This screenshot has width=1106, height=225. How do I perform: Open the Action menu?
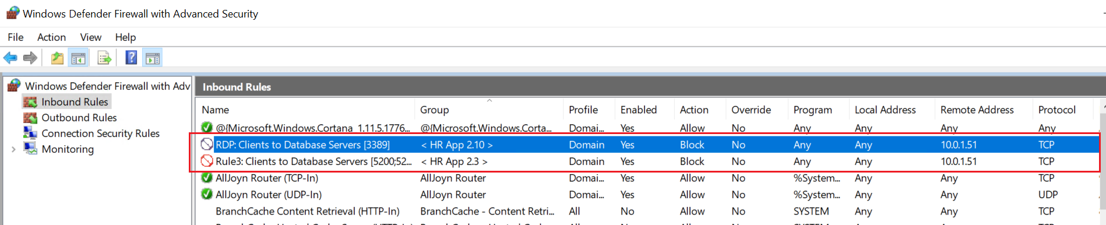51,37
